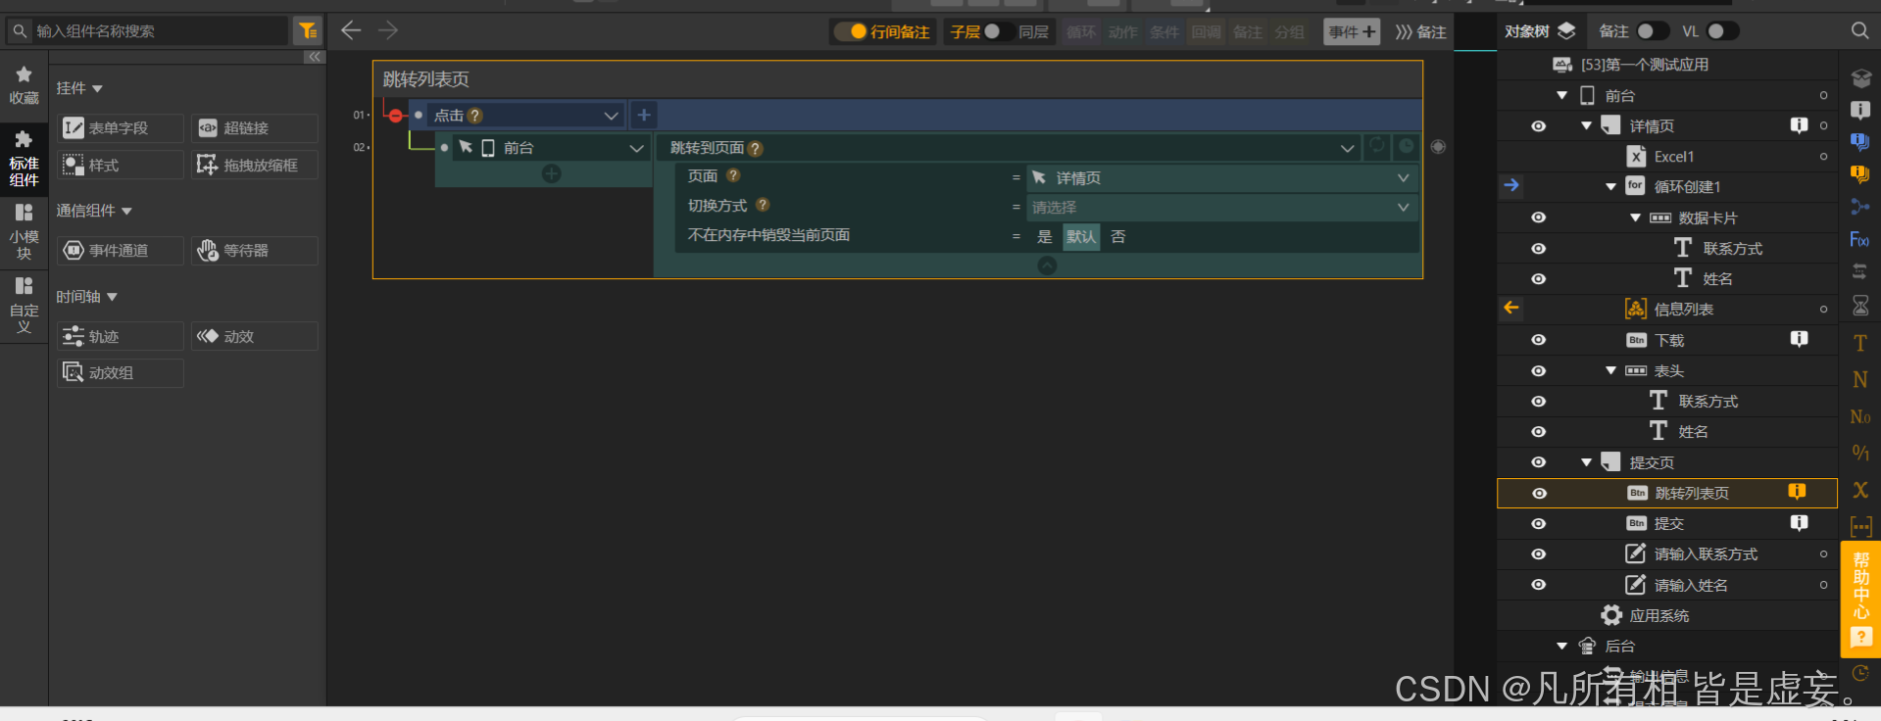This screenshot has height=721, width=1881.
Task: Add the 拖拽放缩框 component
Action: coord(255,166)
